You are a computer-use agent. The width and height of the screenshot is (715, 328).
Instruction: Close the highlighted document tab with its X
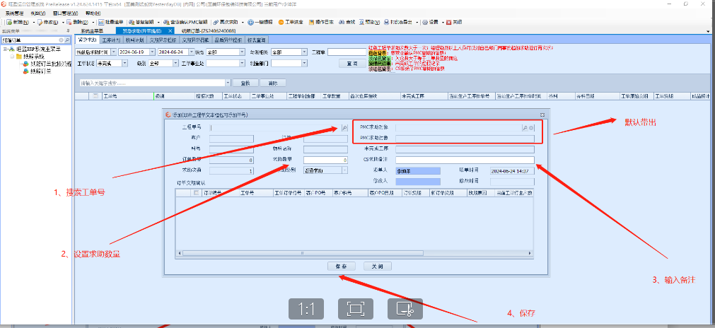[x=170, y=31]
